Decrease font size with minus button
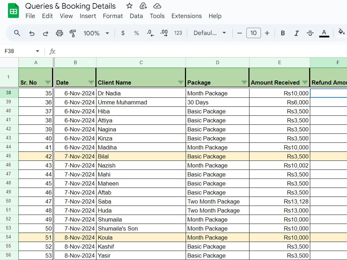Image resolution: width=347 pixels, height=260 pixels. pos(239,33)
